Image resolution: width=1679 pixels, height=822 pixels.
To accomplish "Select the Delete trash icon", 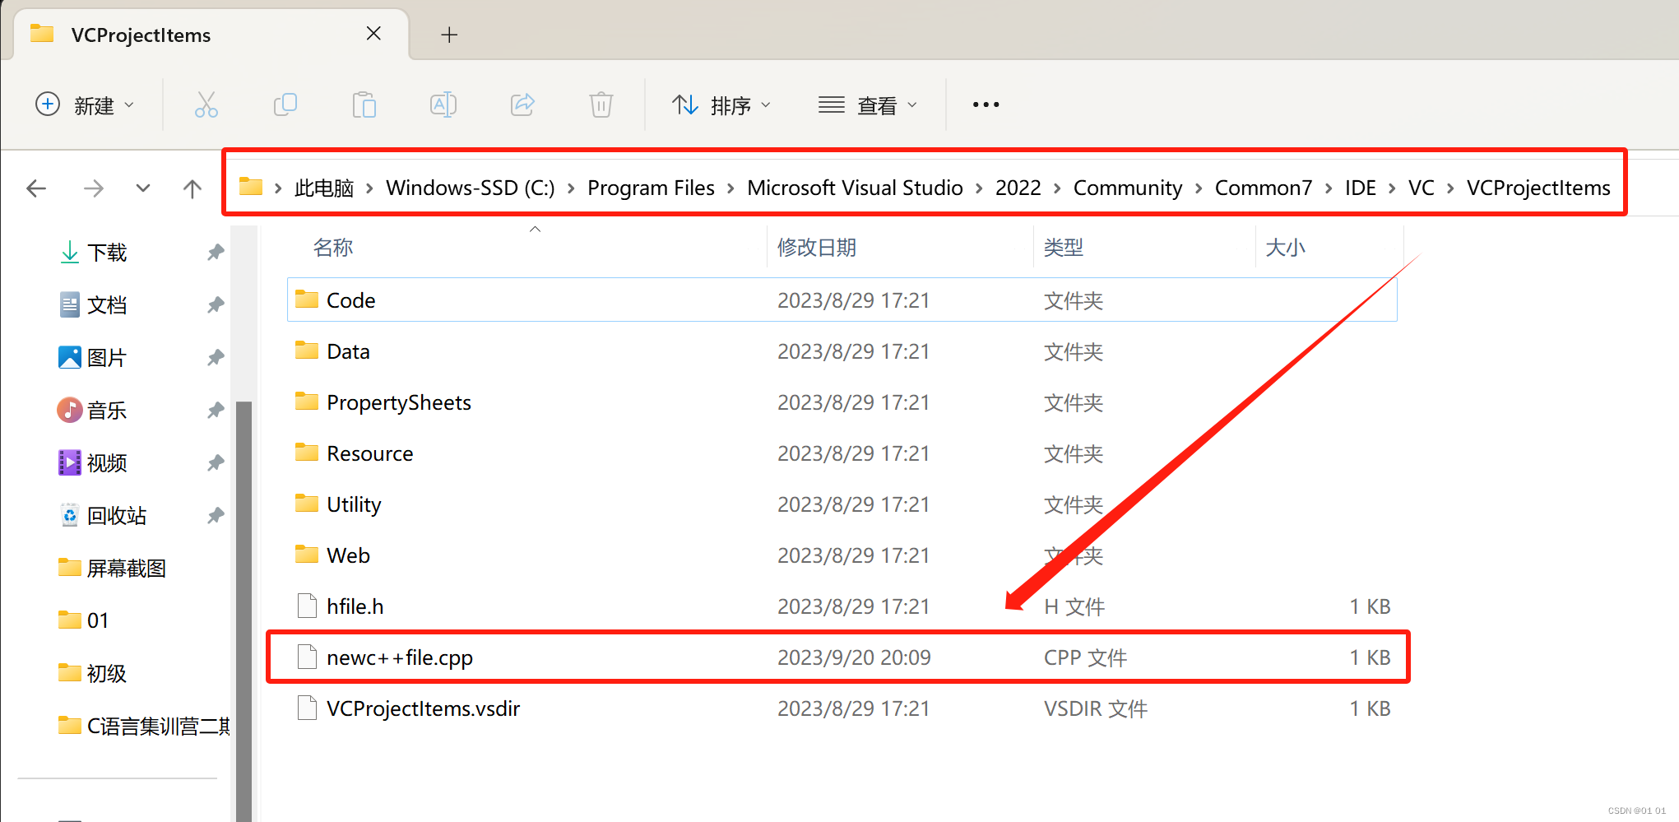I will (x=601, y=104).
